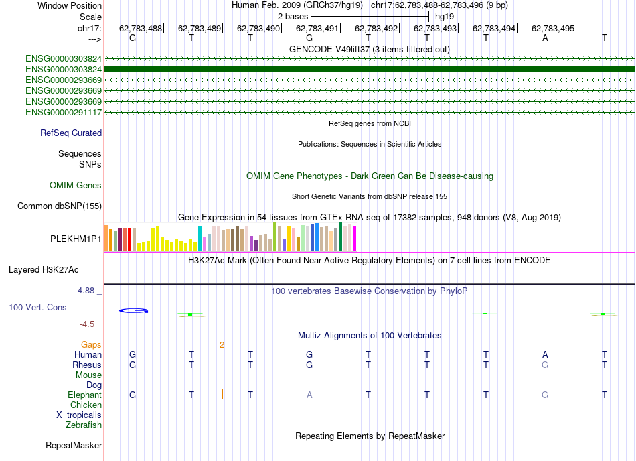The height and width of the screenshot is (461, 636).
Task: Click position text chr17:62,783,488-62,783,496 (9 bp)
Action: click(x=439, y=5)
